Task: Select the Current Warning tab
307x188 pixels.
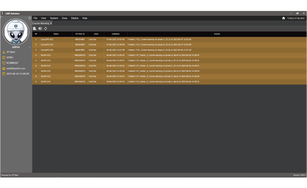Action: 41,23
